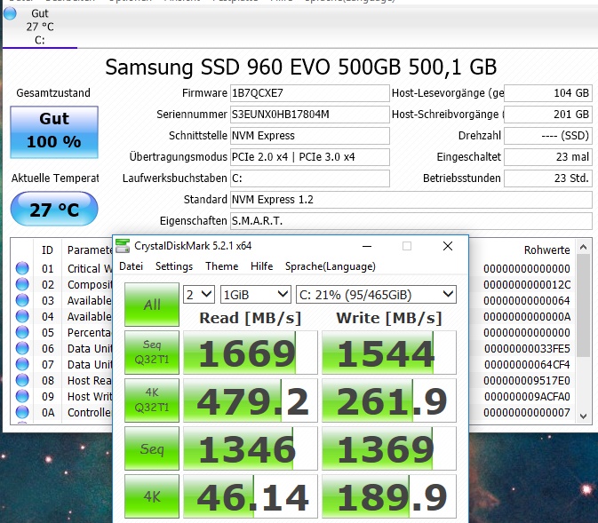Click the blue status orb for row 03
This screenshot has height=523, width=598.
[22, 300]
